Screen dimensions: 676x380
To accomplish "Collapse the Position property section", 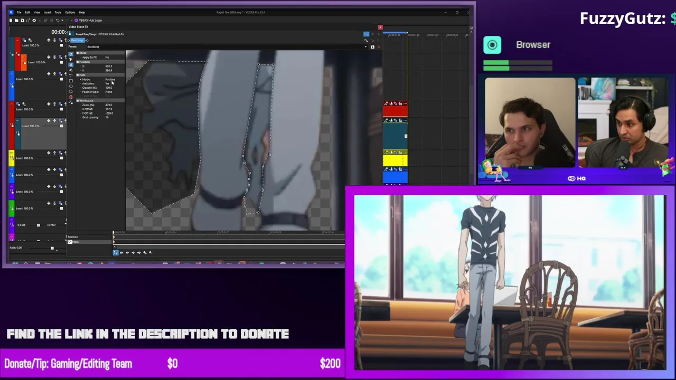I will pyautogui.click(x=78, y=62).
